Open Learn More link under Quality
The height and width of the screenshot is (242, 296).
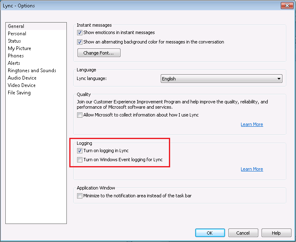[252, 124]
